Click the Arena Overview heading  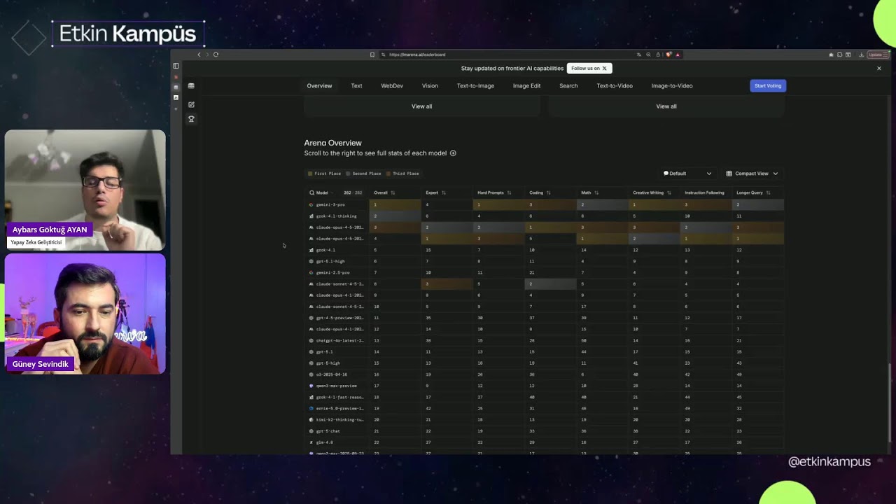[x=332, y=143]
